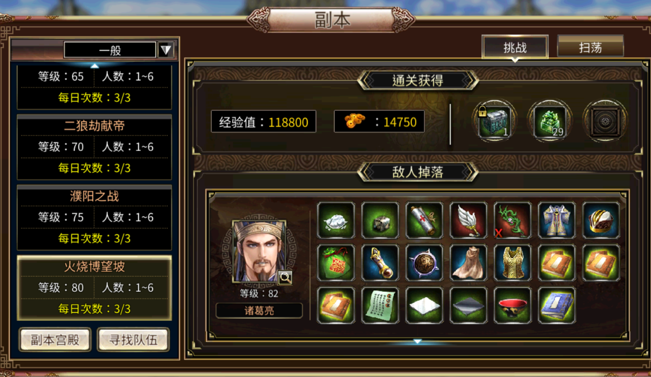Image resolution: width=651 pixels, height=377 pixels.
Task: Click the red bowl drop item
Action: tap(513, 304)
